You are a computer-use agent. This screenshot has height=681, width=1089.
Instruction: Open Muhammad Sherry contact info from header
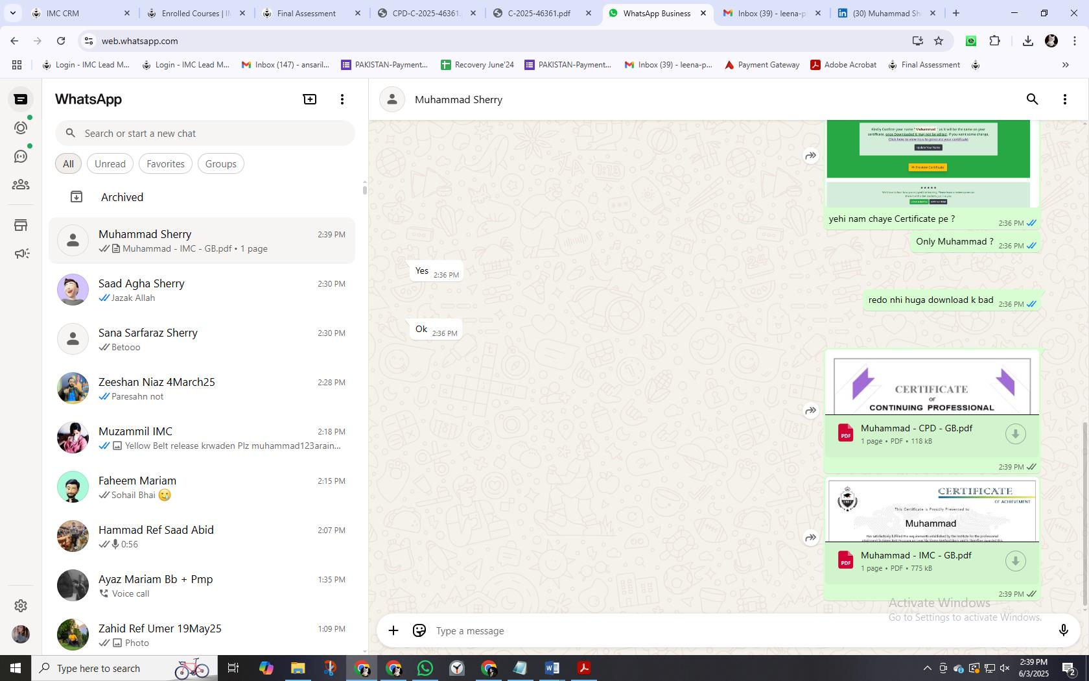coord(458,99)
